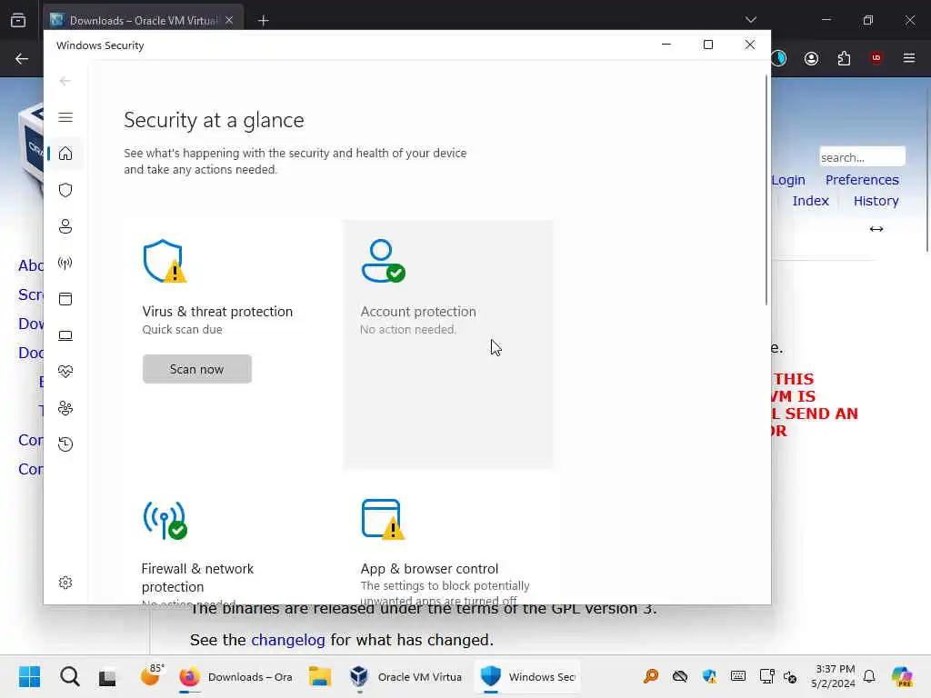Open Windows Security settings gear icon
Screen dimensions: 931x698
point(65,583)
